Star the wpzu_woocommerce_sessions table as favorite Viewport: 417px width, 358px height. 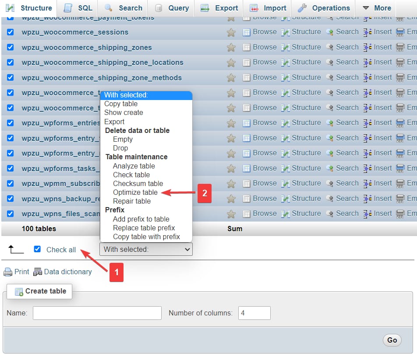pyautogui.click(x=231, y=32)
